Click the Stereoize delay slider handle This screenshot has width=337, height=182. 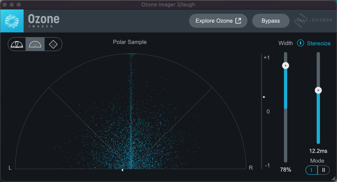[x=318, y=90]
